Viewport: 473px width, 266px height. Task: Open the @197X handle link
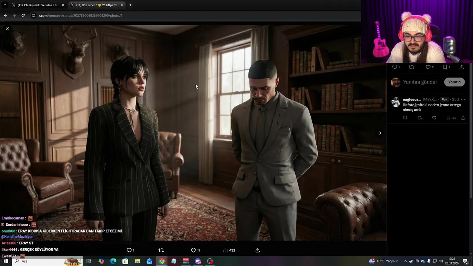pos(429,99)
